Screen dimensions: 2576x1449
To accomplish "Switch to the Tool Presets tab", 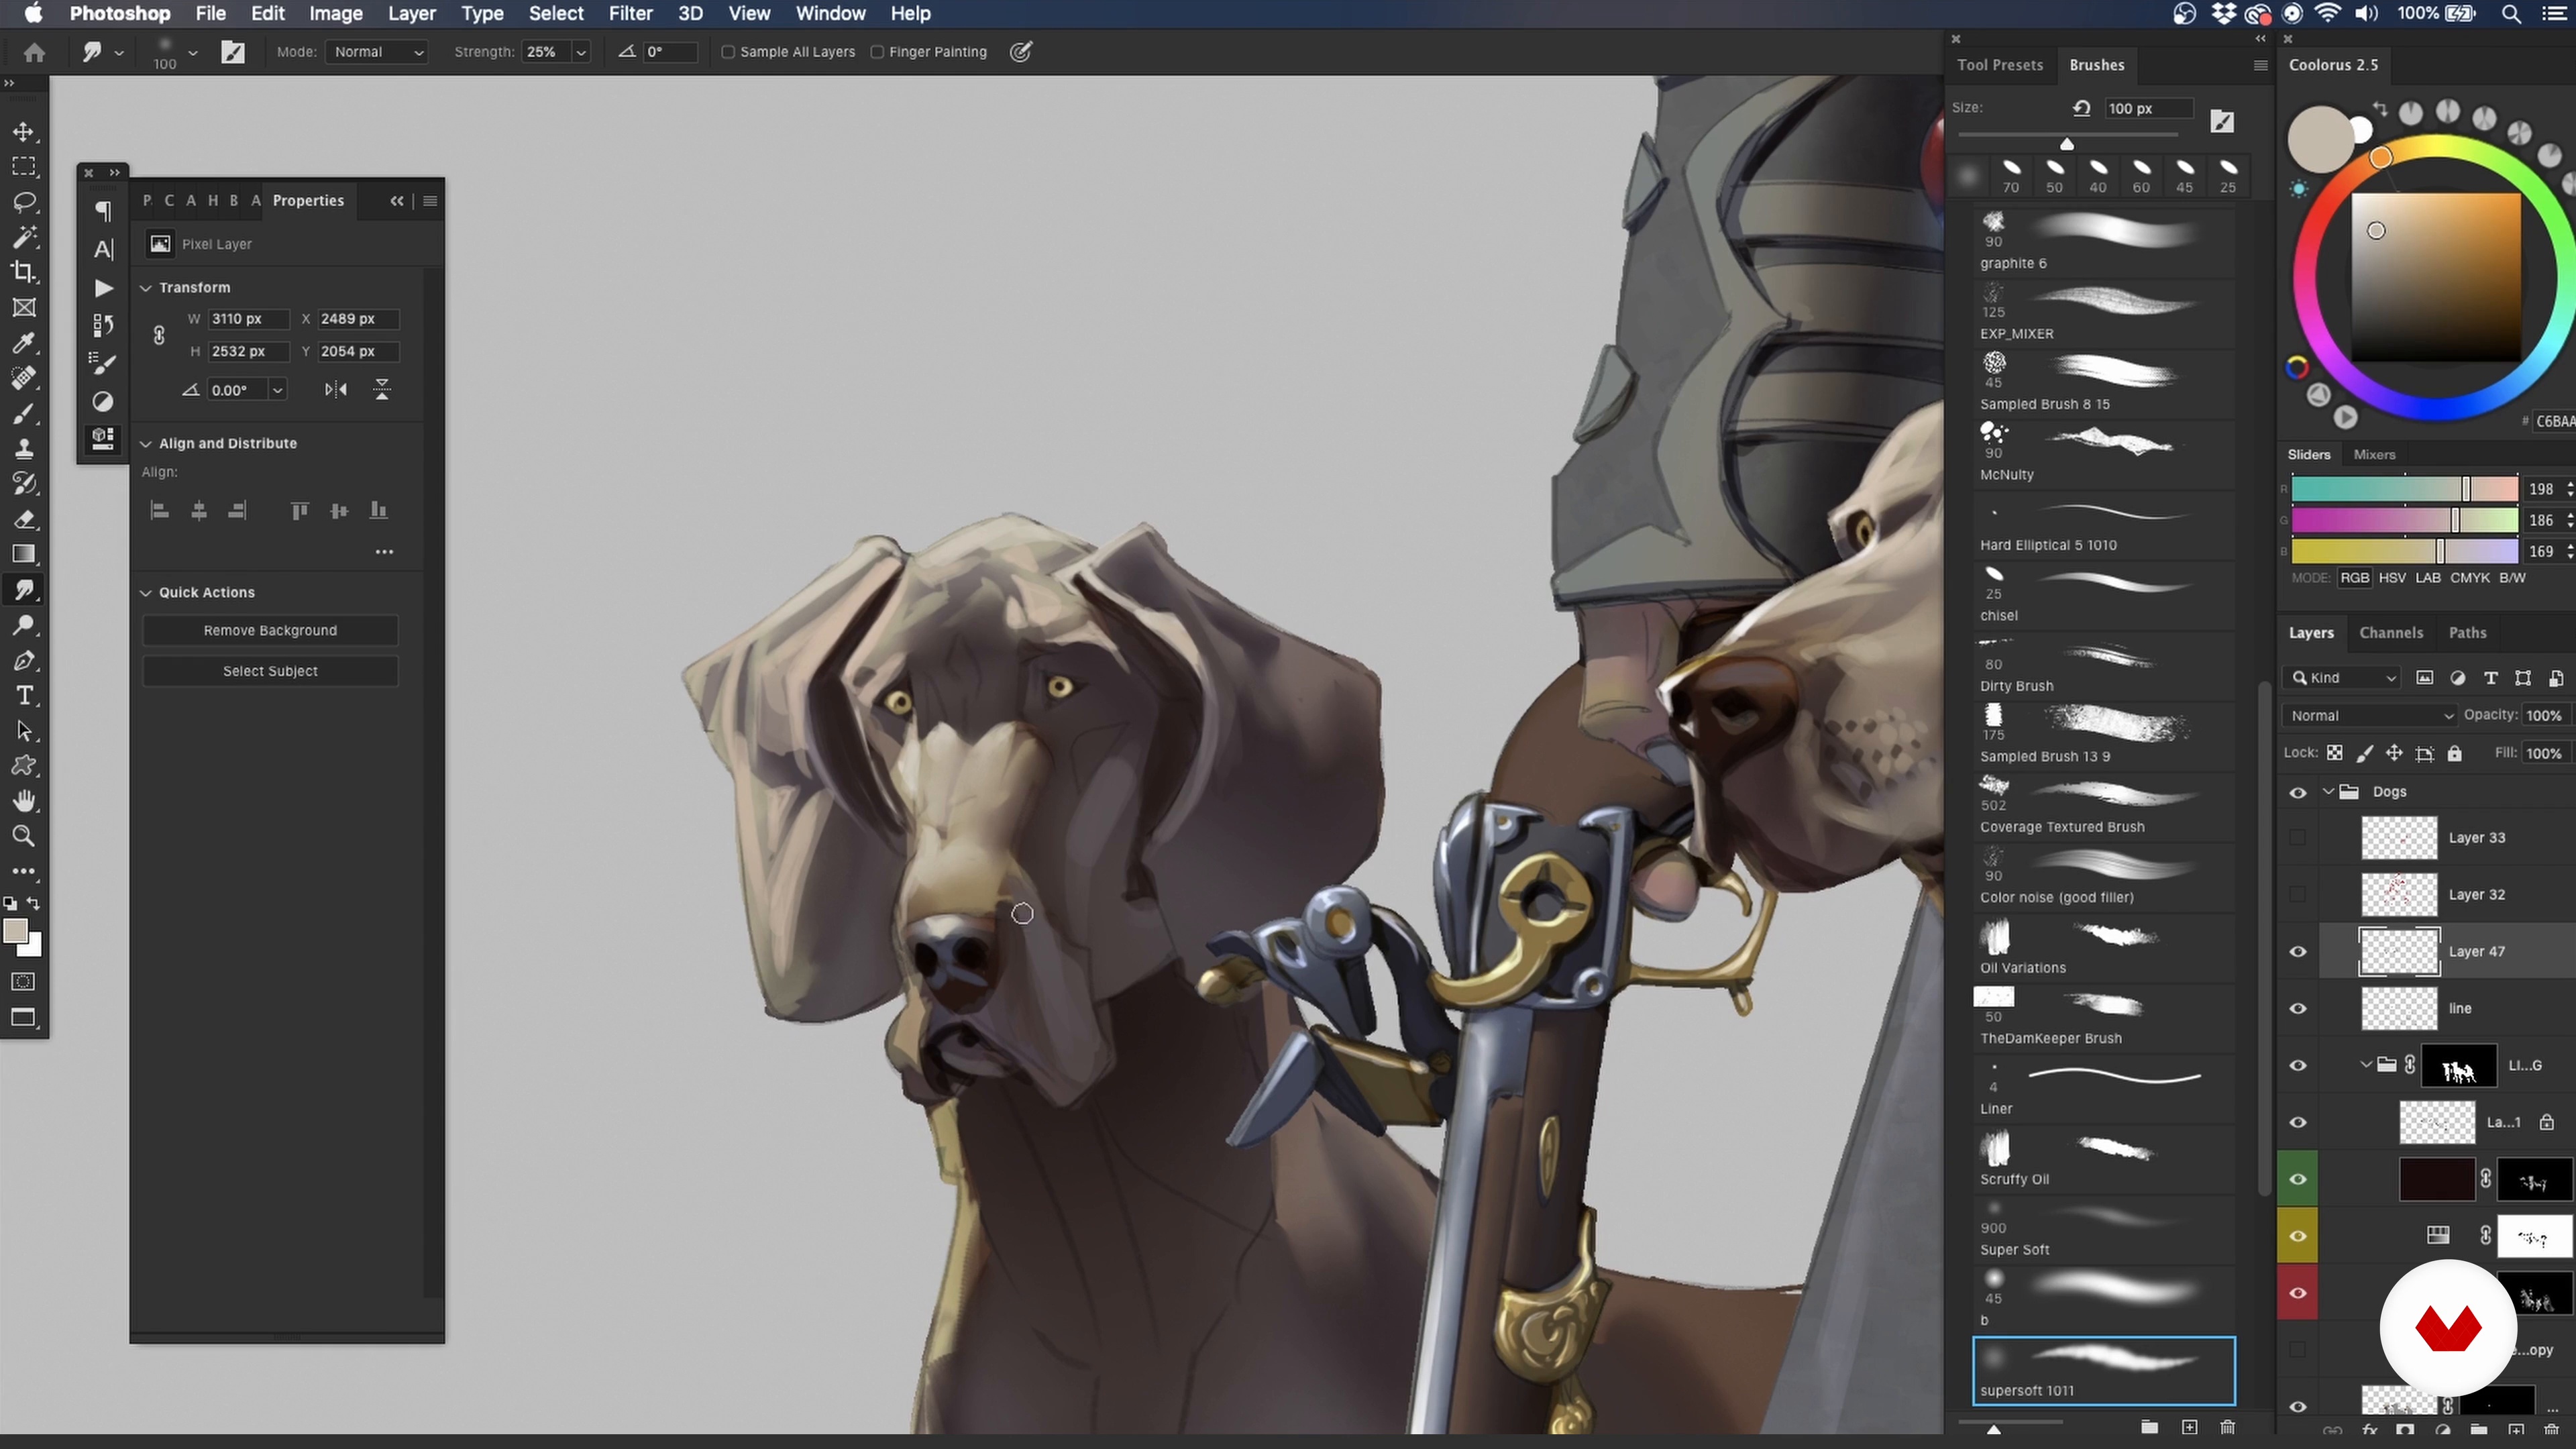I will 2000,65.
